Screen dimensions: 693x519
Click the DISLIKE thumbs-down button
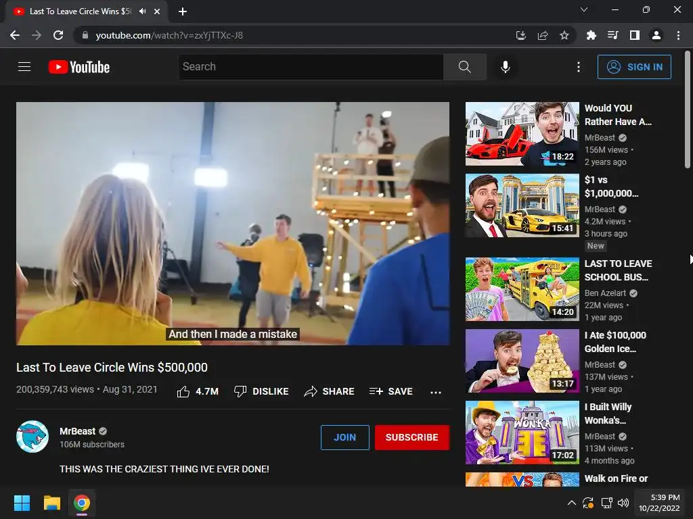[261, 391]
